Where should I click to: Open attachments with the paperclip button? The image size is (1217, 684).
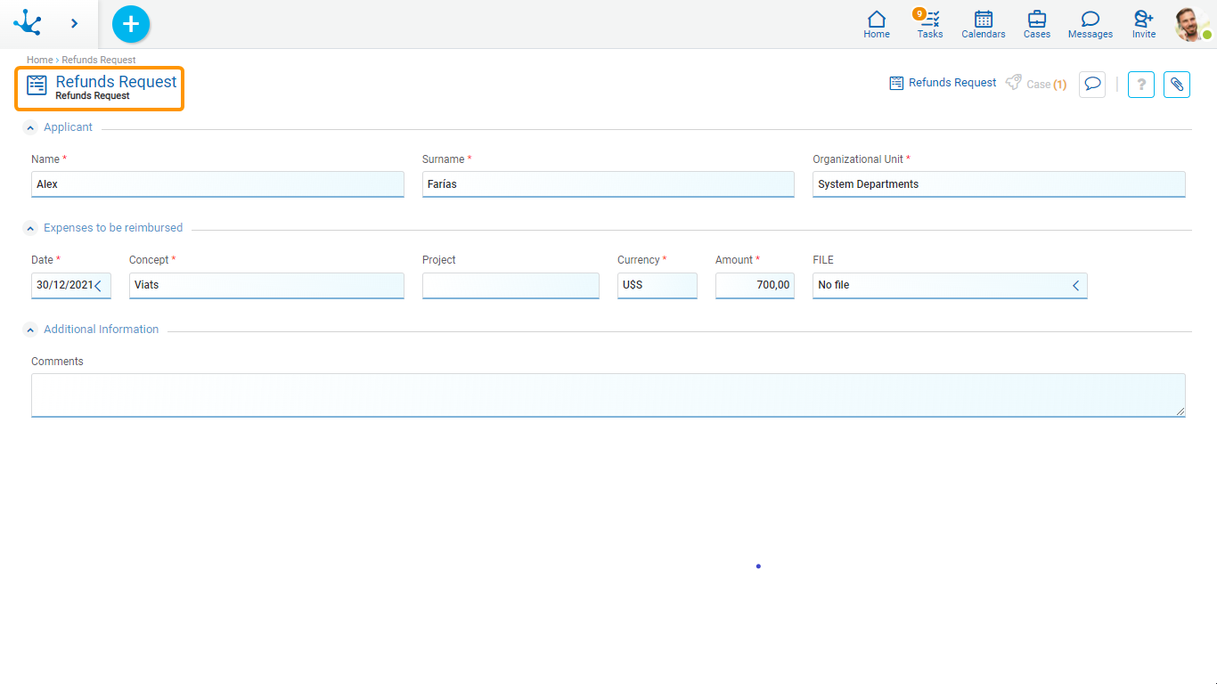[x=1176, y=85]
